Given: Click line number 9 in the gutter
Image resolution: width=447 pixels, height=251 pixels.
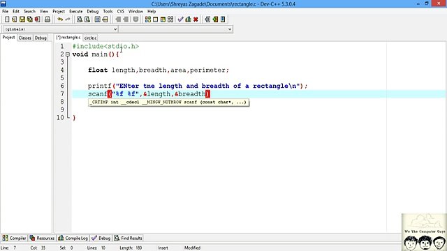Looking at the screenshot, I should [x=62, y=109].
